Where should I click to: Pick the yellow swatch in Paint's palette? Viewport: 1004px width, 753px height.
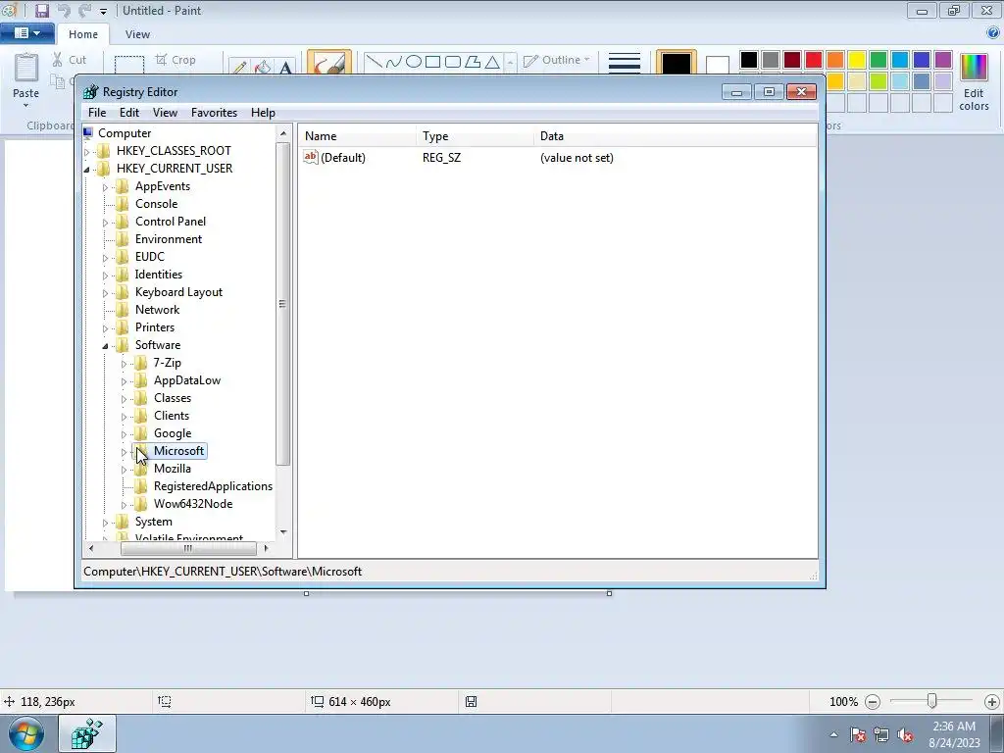click(857, 60)
